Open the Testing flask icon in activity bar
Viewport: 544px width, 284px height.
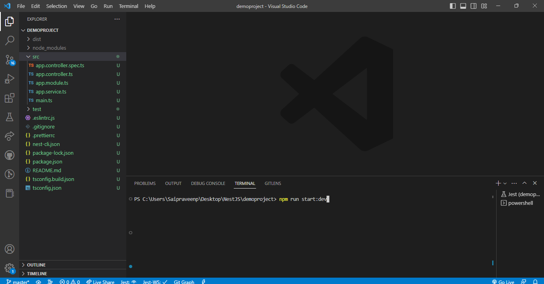pyautogui.click(x=10, y=117)
